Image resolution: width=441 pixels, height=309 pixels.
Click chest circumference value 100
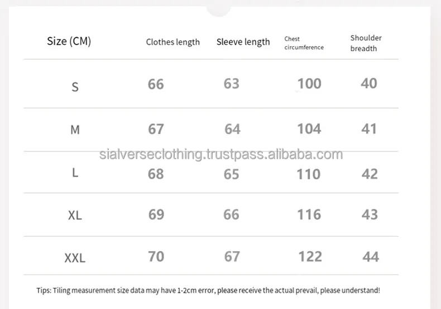pyautogui.click(x=309, y=84)
